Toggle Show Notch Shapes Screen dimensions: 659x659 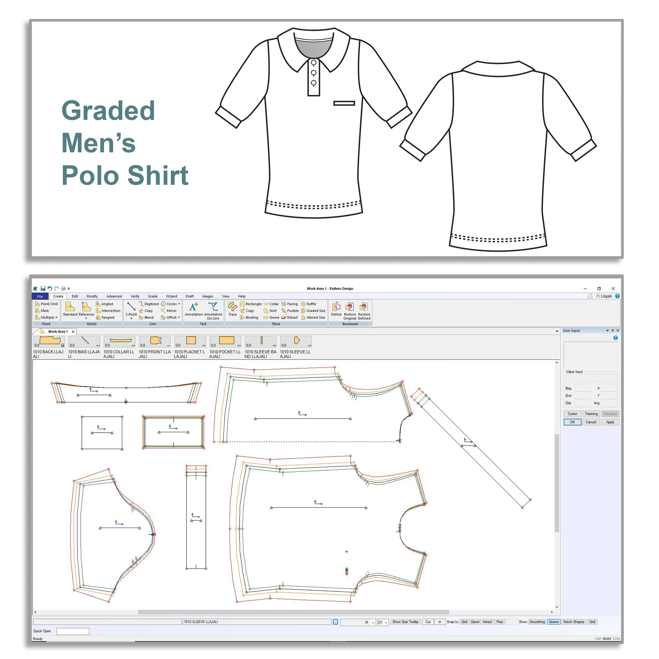pos(574,622)
